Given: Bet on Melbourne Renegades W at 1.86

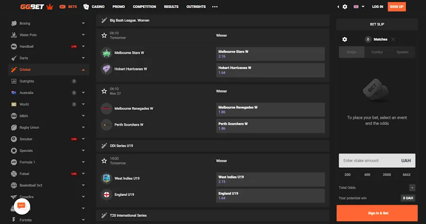Looking at the screenshot, I should point(270,109).
